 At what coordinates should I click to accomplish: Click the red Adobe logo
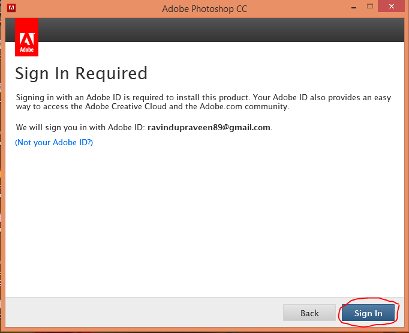coord(26,37)
